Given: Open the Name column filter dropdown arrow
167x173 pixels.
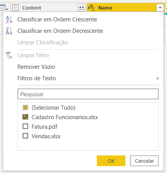Looking at the screenshot, I should pos(160,8).
